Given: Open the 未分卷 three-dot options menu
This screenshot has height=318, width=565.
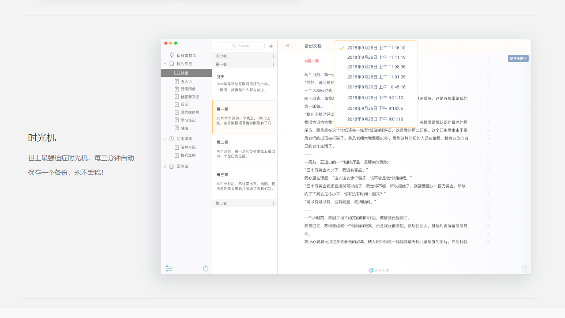Looking at the screenshot, I should (273, 56).
